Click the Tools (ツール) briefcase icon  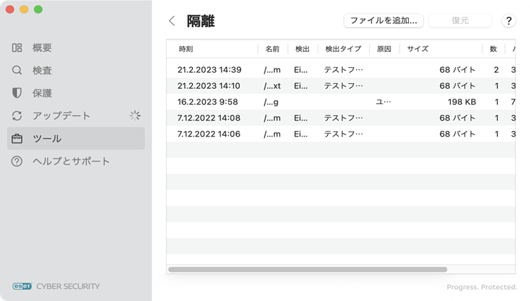click(x=18, y=139)
